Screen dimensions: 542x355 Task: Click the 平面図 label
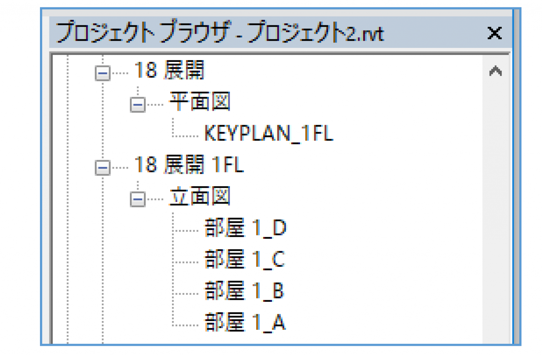[x=200, y=102]
